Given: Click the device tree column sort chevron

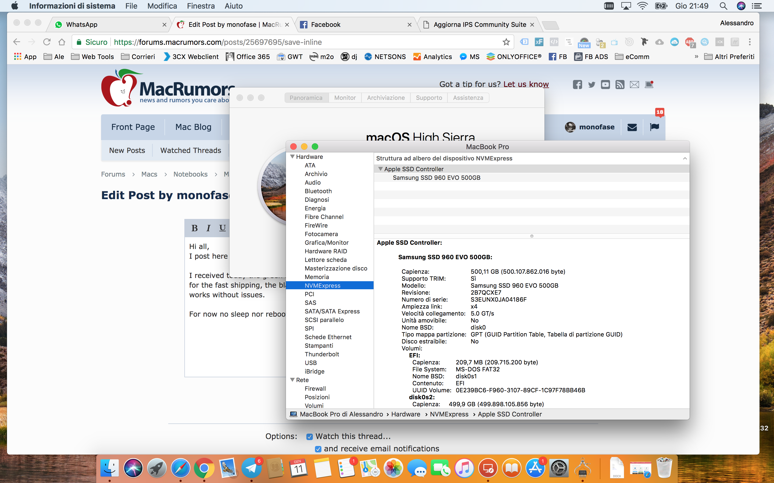Looking at the screenshot, I should [x=685, y=158].
